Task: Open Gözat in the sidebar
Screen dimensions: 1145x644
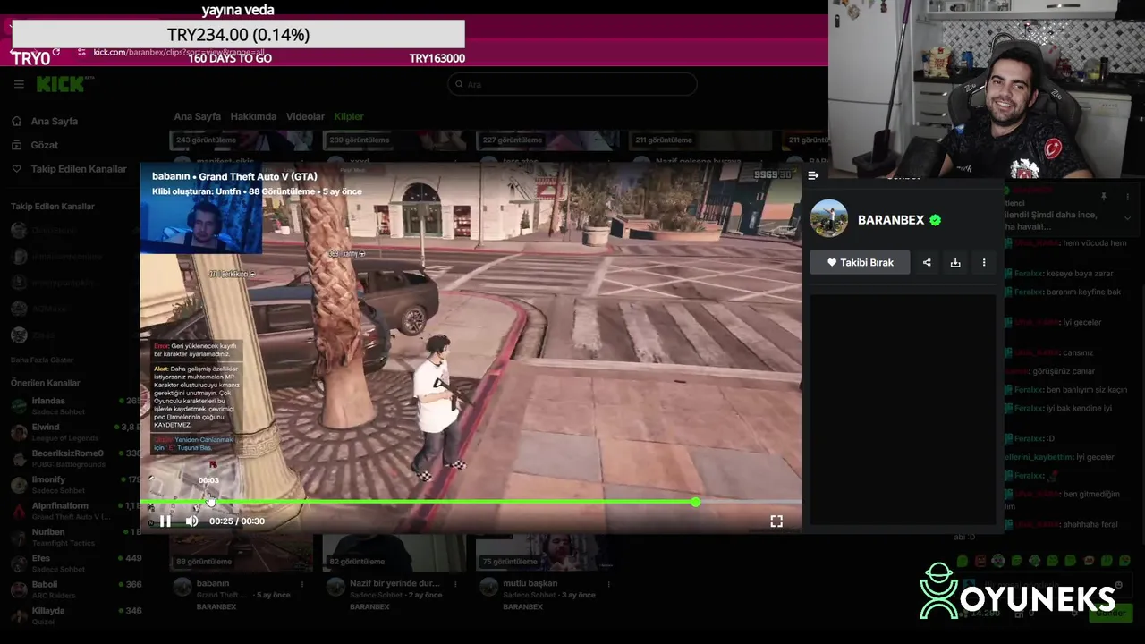Action: point(45,145)
